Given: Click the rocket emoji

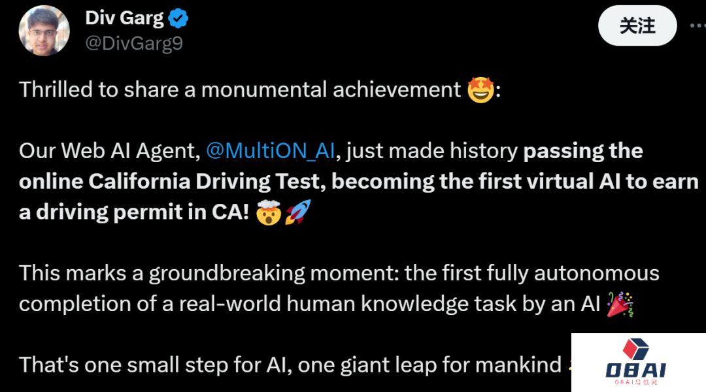Looking at the screenshot, I should pyautogui.click(x=297, y=212).
